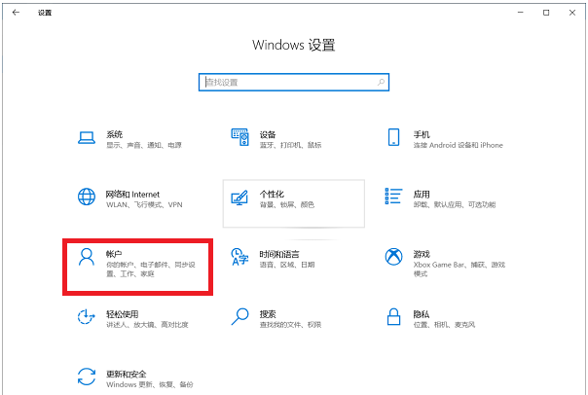Click the 查找设置 search field
The width and height of the screenshot is (588, 395).
[x=287, y=82]
